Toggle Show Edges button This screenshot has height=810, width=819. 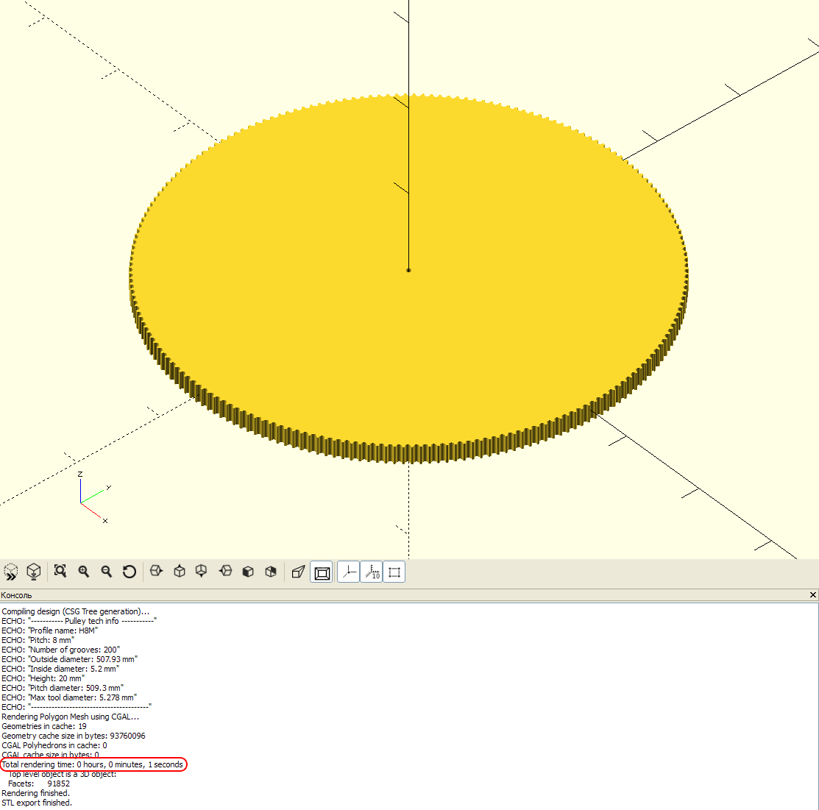point(394,572)
